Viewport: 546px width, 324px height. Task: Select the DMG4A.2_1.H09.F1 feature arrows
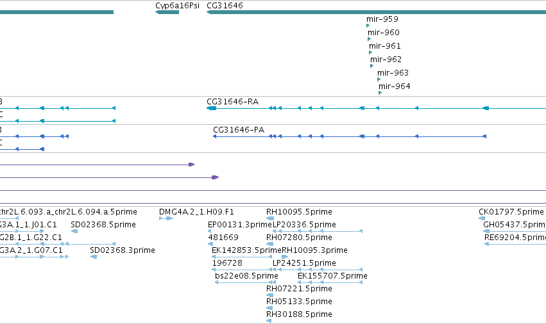pyautogui.click(x=166, y=218)
